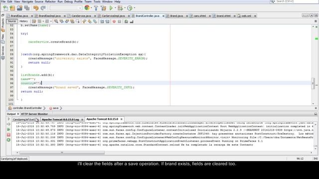Click the Debug Project toolbar icon
Screen dimensions: 319x179
pyautogui.click(x=120, y=8)
